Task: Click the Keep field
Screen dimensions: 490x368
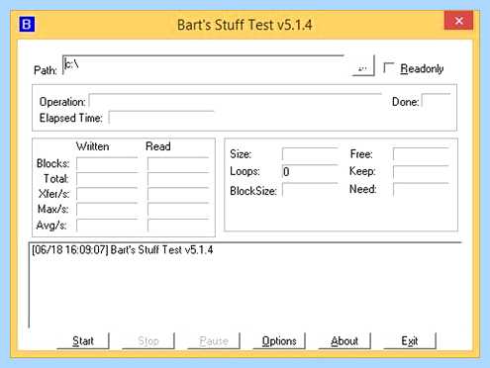Action: 421,171
